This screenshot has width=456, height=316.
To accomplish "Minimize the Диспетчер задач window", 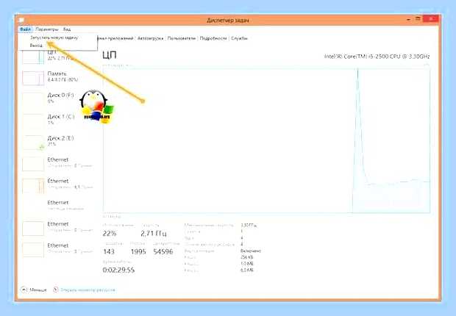I will 409,19.
